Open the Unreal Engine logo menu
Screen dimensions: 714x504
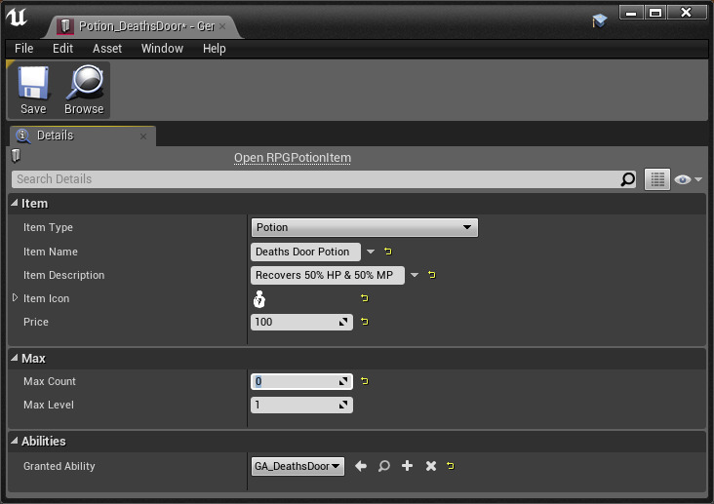(17, 18)
